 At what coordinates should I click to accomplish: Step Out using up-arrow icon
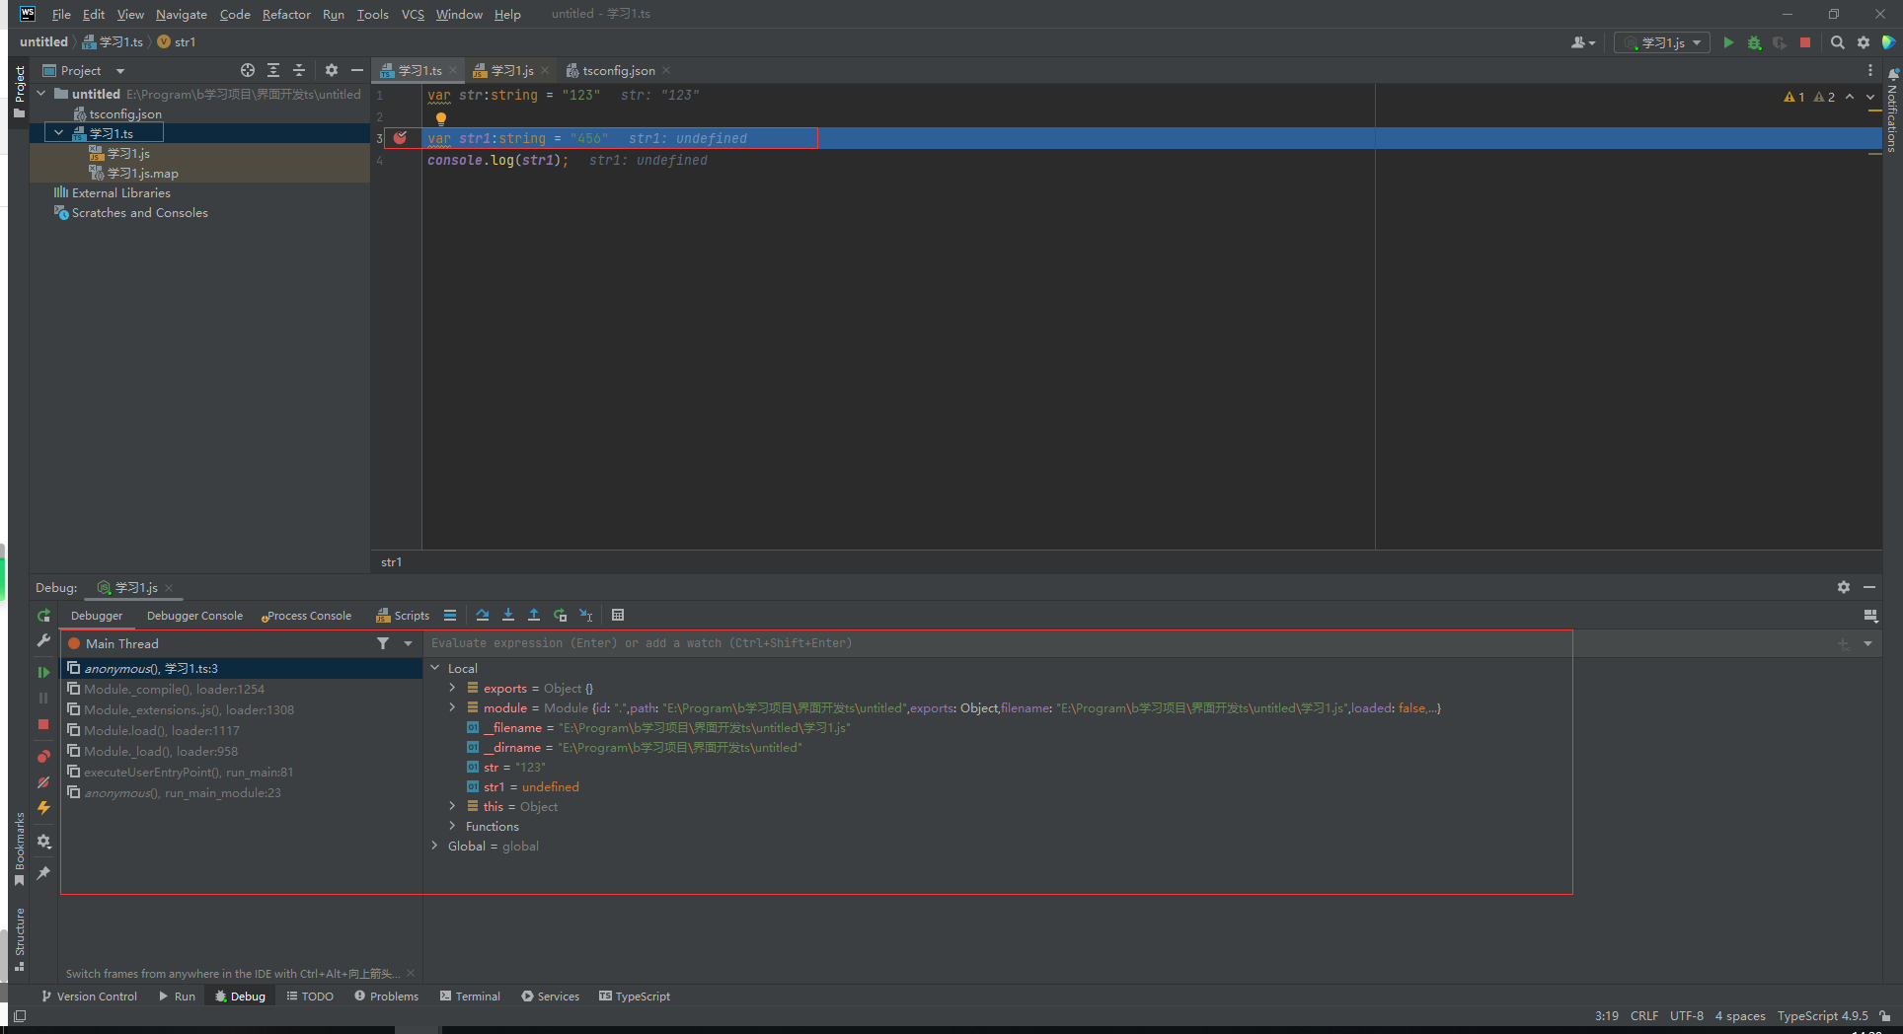(534, 616)
